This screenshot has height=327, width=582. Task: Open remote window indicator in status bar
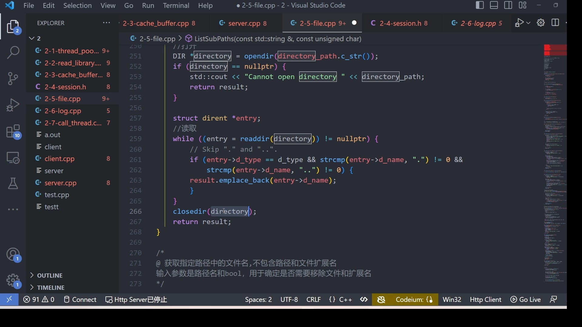pos(9,300)
